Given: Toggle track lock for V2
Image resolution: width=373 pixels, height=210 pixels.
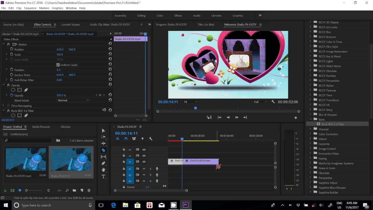Looking at the screenshot, I should (x=124, y=156).
